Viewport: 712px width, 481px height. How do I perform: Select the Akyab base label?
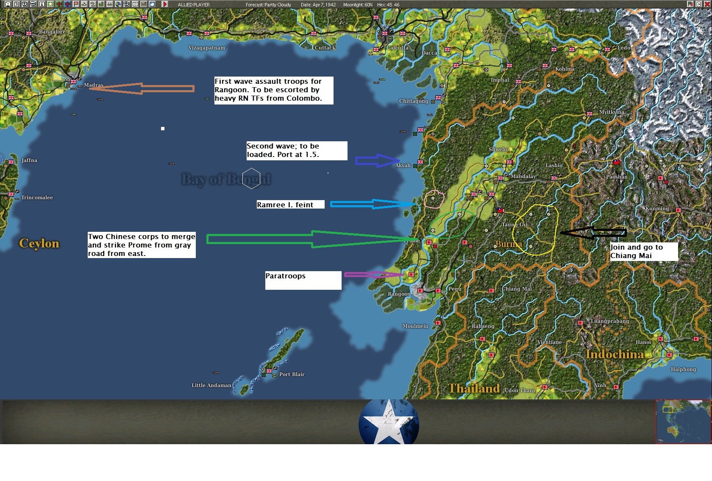coord(403,165)
